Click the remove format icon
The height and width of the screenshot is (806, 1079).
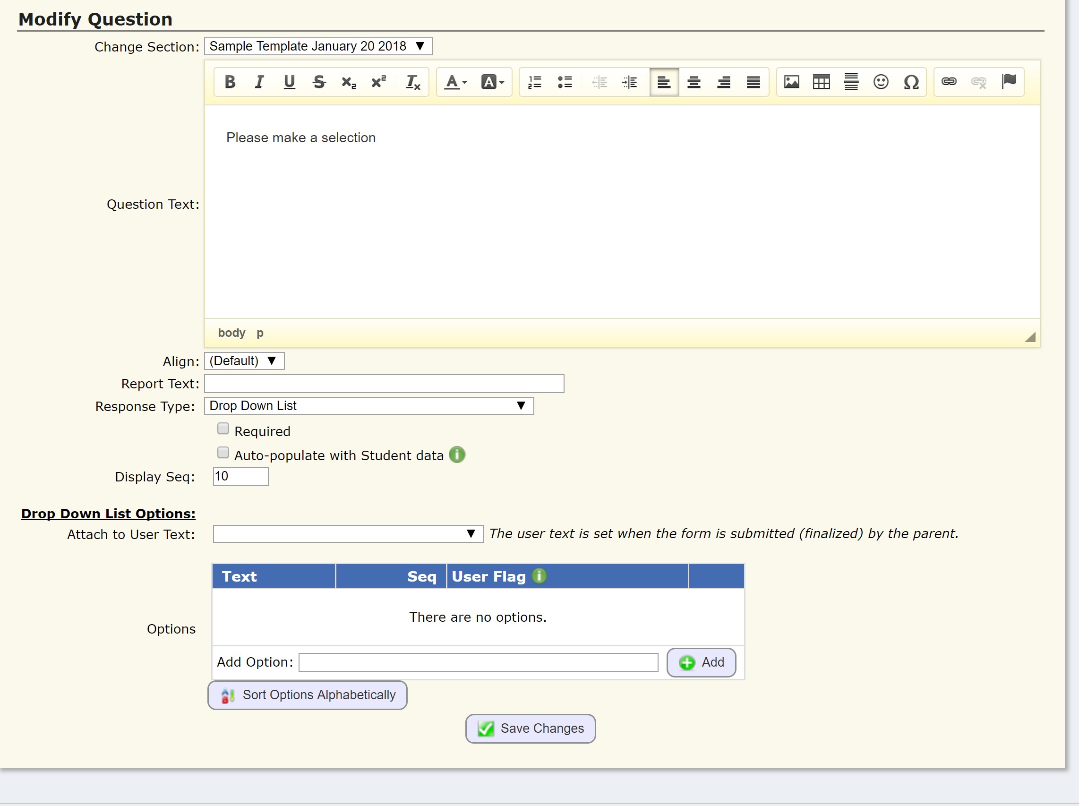click(413, 82)
